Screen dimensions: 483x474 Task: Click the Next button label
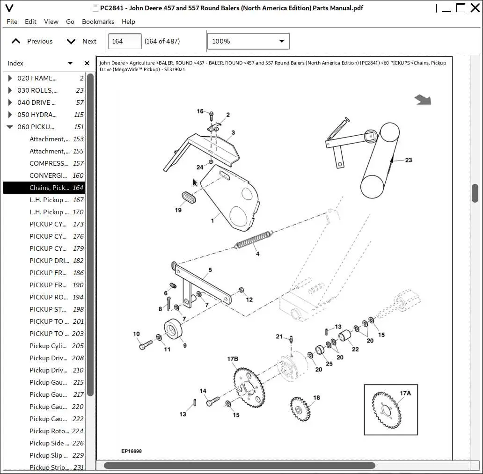click(89, 41)
